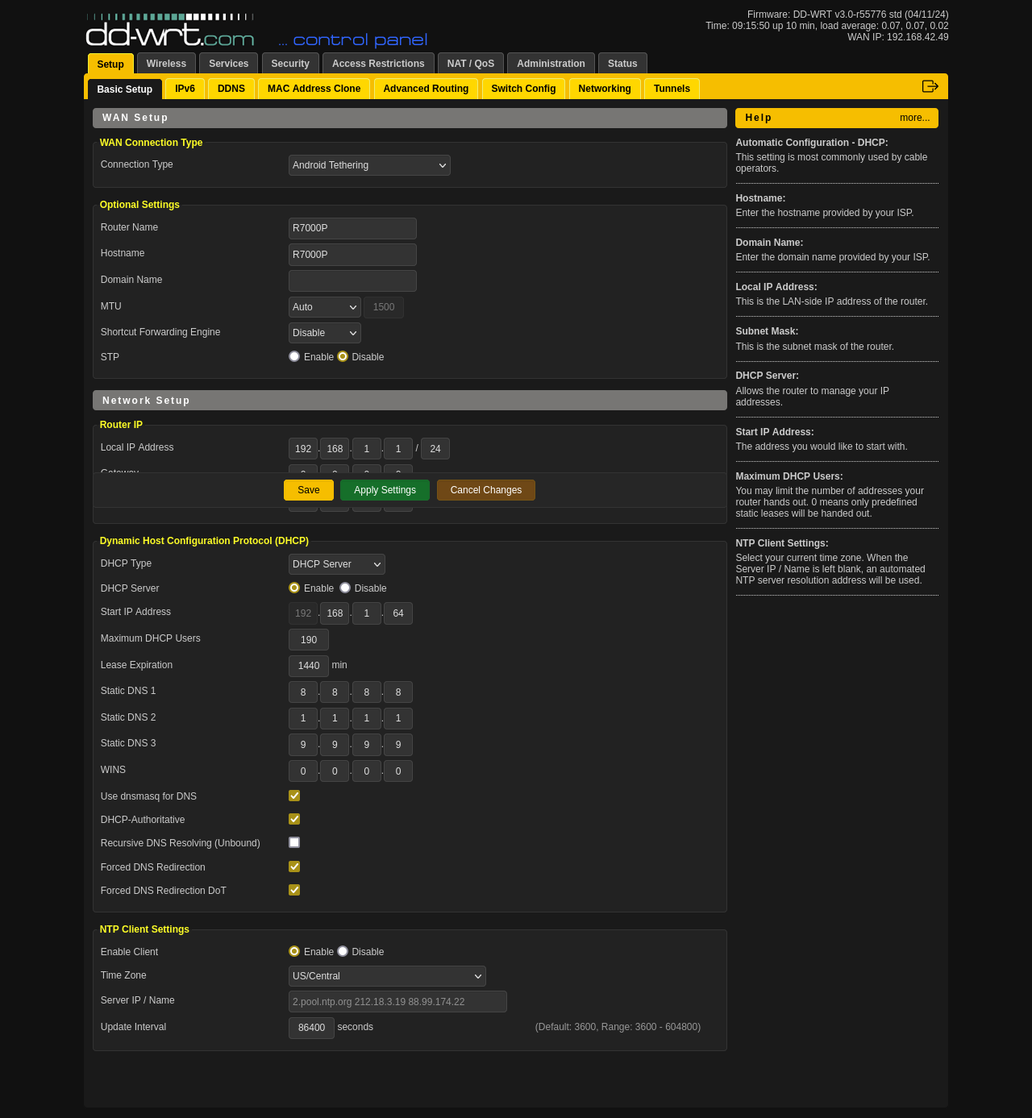Switch to the Administration tab
Viewport: 1032px width, 1118px height.
551,63
